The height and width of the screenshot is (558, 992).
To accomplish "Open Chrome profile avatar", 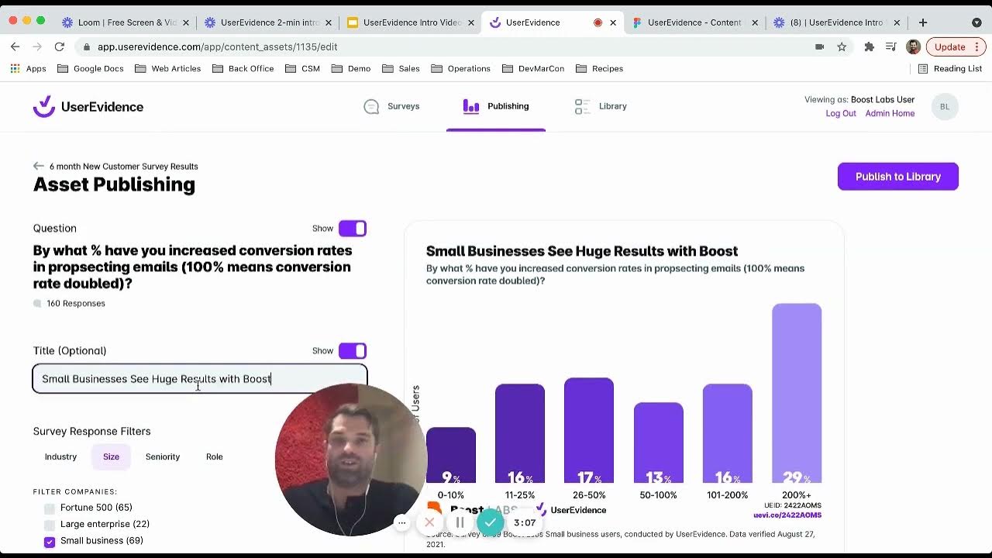I will point(914,46).
